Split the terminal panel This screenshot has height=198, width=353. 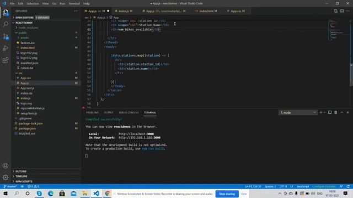(x=330, y=112)
